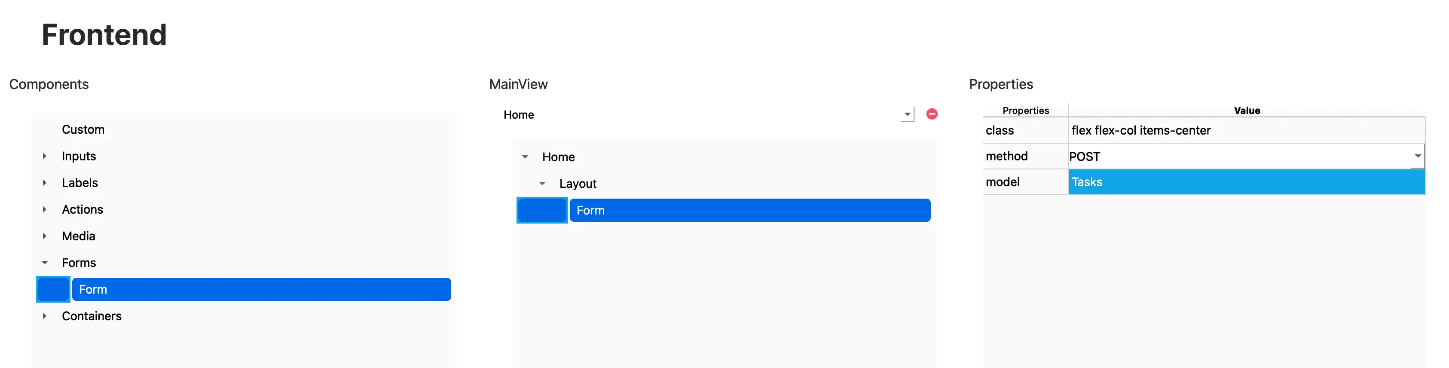
Task: Expand the Labels component group
Action: 44,183
